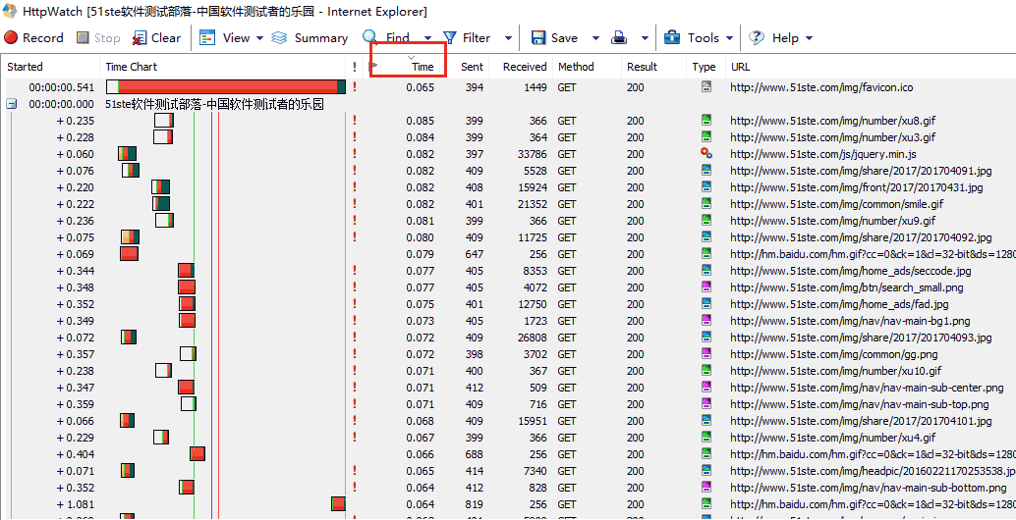This screenshot has height=520, width=1016.
Task: Click the printer icon in toolbar
Action: pos(619,38)
